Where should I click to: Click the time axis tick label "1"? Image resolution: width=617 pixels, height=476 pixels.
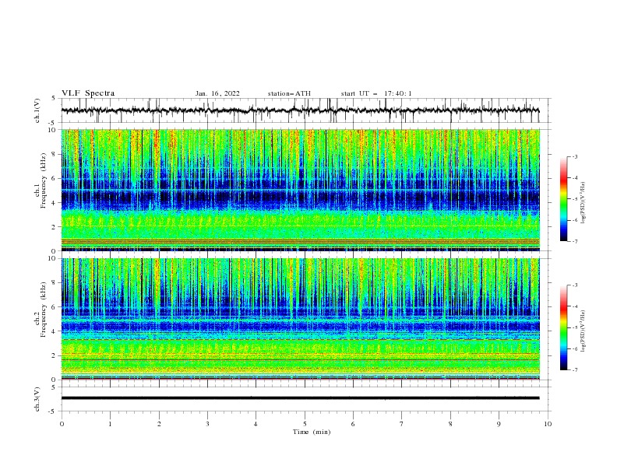tap(110, 424)
